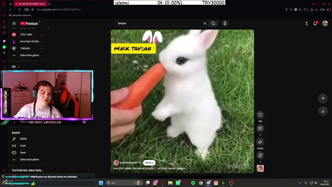Start voice search with the microphone
The image size is (332, 187).
225,23
